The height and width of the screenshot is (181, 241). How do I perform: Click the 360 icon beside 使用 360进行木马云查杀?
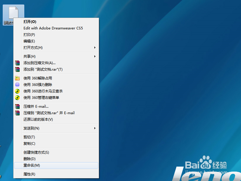[17, 91]
